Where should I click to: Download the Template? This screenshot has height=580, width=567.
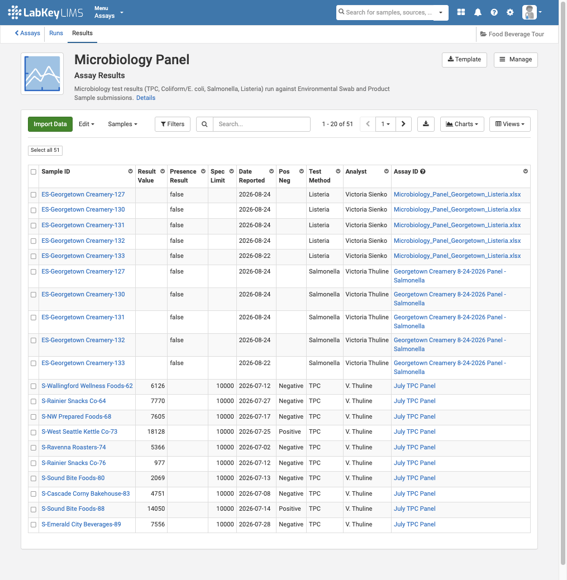pos(464,60)
